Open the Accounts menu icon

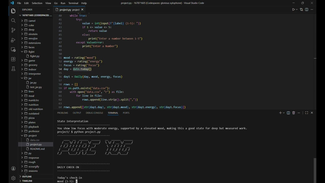(13, 169)
